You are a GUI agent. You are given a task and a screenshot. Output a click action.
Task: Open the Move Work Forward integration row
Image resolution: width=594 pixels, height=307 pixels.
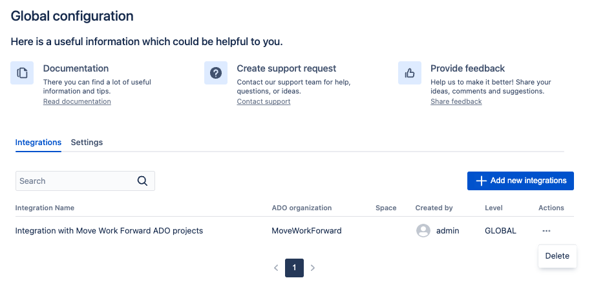pyautogui.click(x=109, y=231)
